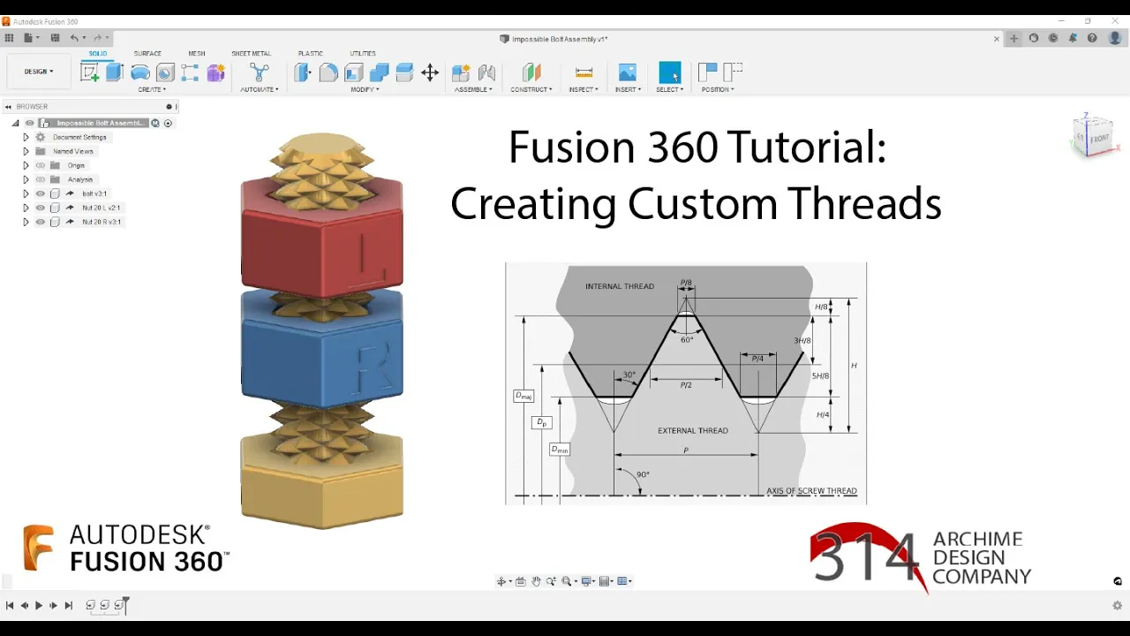Screen dimensions: 1130x636
Task: Select the Press Pull tool
Action: pyautogui.click(x=303, y=72)
